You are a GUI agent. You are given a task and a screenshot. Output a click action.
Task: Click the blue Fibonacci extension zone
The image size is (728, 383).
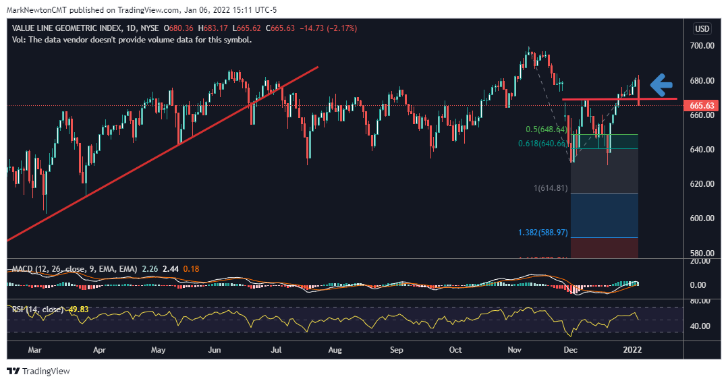point(604,216)
